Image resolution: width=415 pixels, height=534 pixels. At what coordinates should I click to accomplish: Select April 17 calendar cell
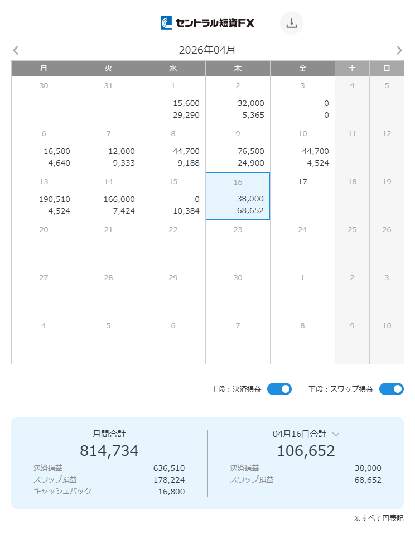(302, 196)
